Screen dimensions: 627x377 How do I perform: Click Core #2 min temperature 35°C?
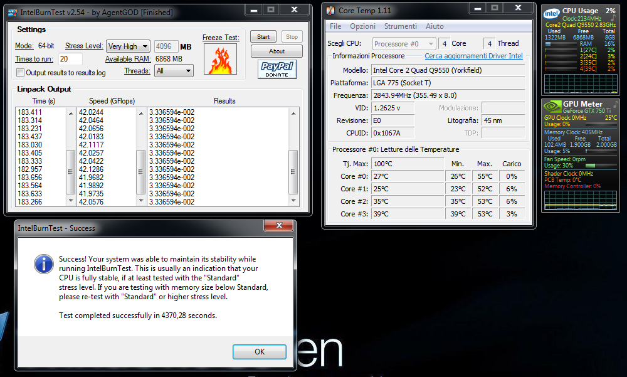tap(458, 201)
